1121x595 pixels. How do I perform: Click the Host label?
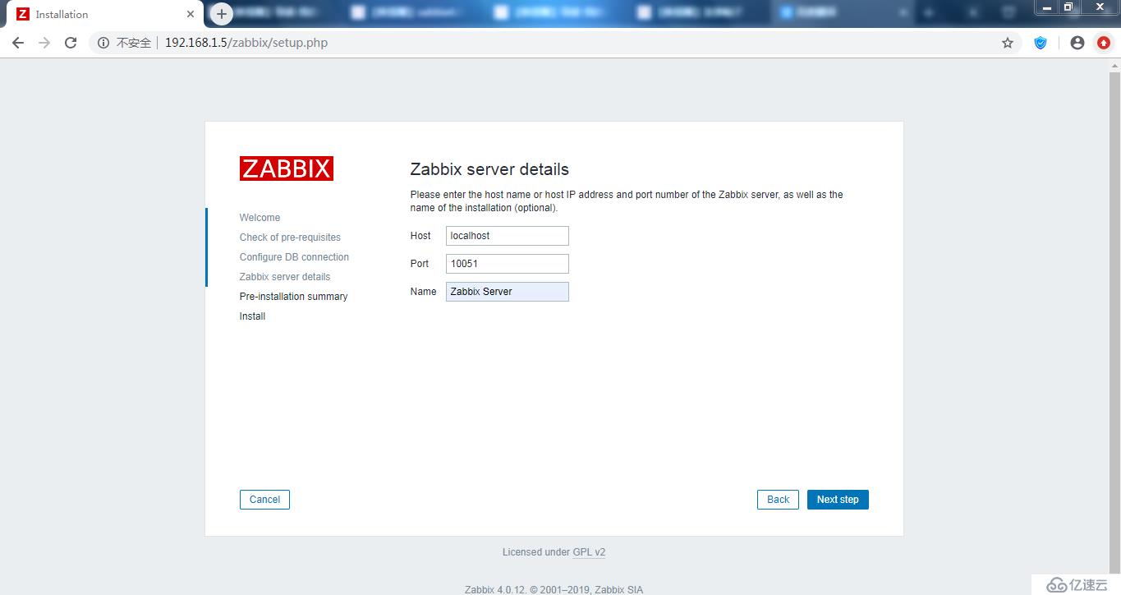click(420, 236)
